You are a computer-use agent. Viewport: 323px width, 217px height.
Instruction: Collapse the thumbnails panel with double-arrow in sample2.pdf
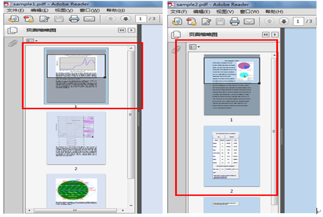(x=265, y=34)
